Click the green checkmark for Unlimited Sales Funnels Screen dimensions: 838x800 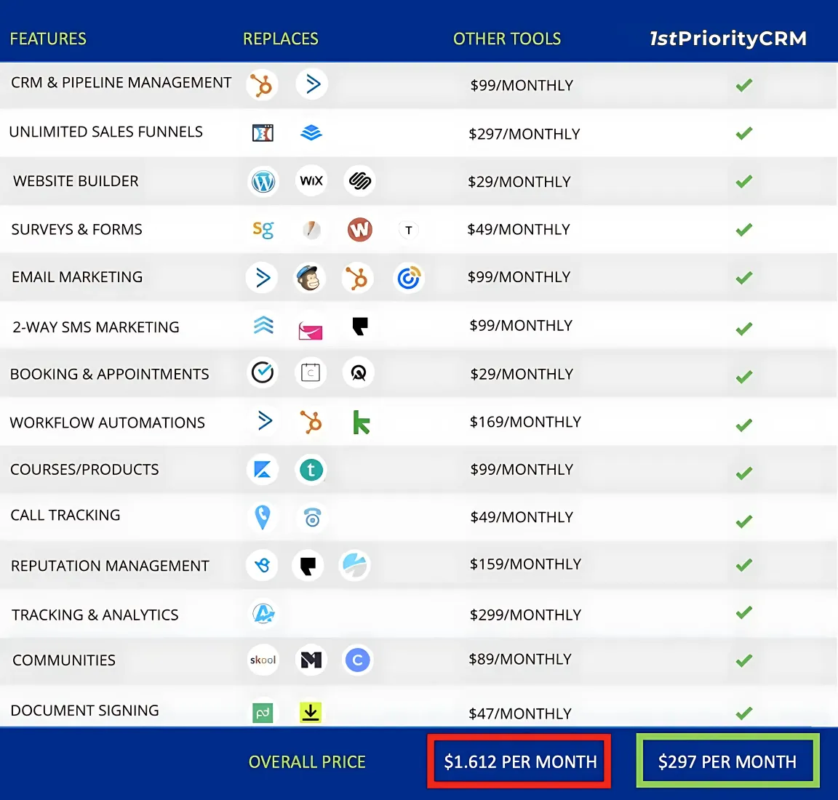pos(744,133)
